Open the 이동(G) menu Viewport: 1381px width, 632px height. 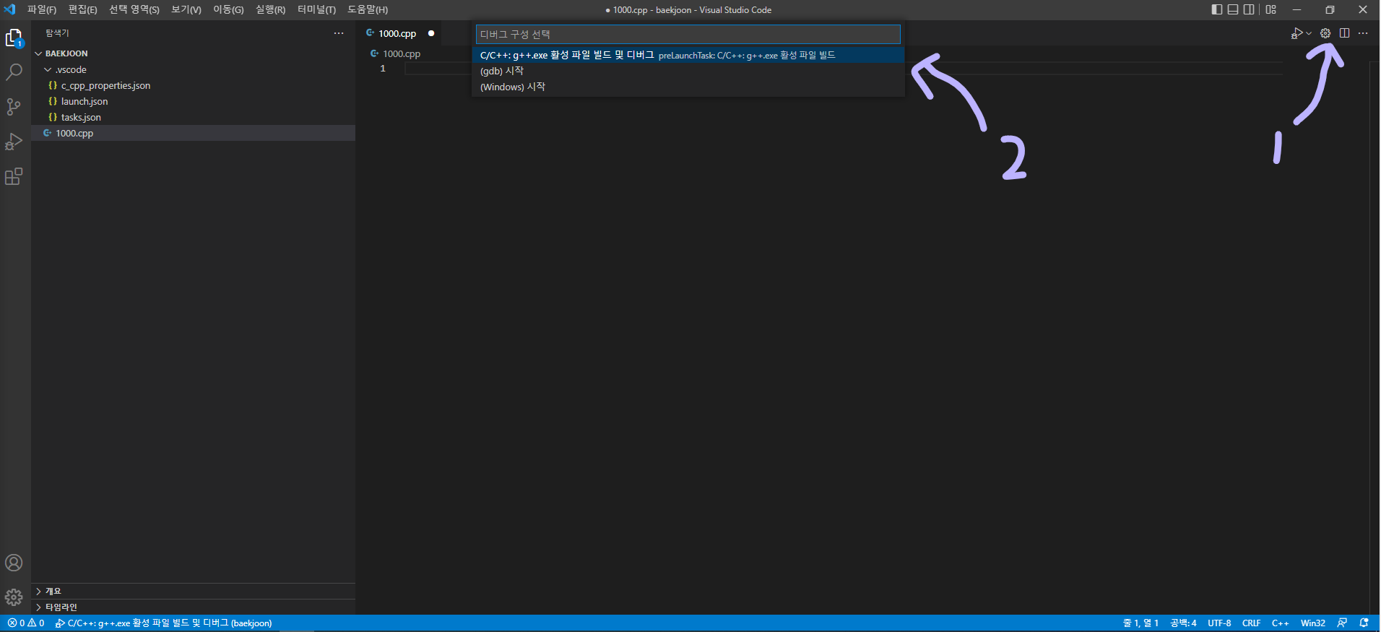(x=228, y=9)
